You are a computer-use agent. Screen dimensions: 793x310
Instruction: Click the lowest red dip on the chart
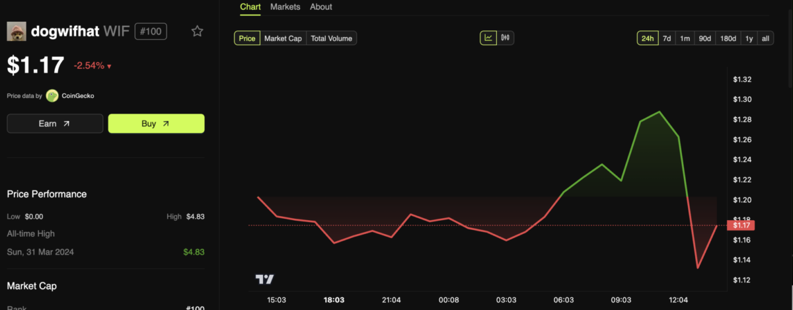pos(698,268)
